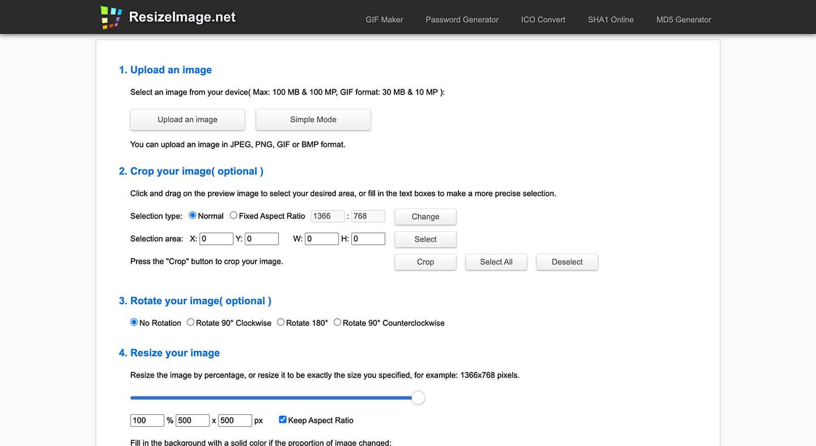Open SHA1 Online from the top bar
The width and height of the screenshot is (816, 446).
(610, 19)
